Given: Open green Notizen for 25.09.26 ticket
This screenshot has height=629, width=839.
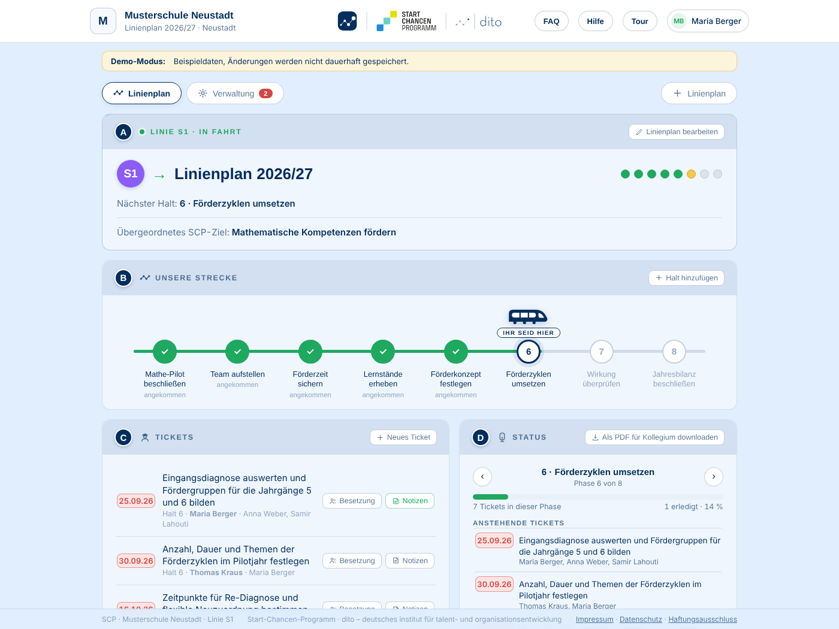Looking at the screenshot, I should (x=410, y=501).
